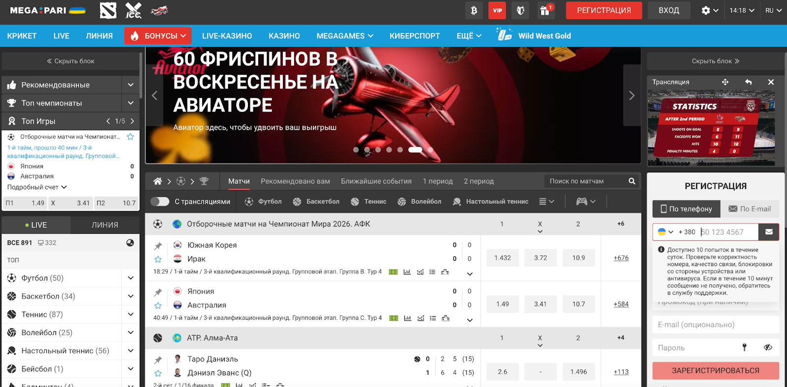787x387 pixels.
Task: Open the gift box bonuses icon
Action: coord(545,10)
